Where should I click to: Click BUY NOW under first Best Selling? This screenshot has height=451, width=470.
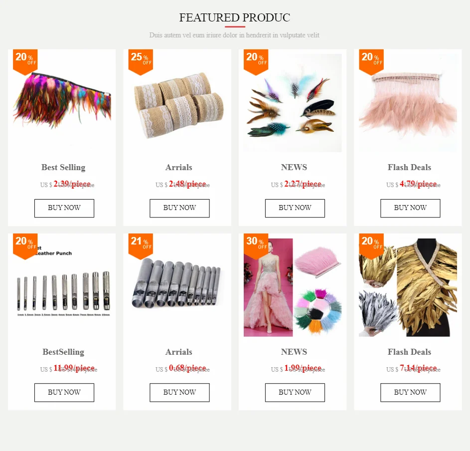tap(64, 208)
